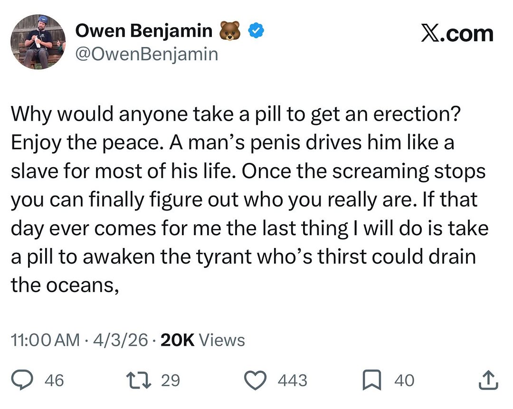Click the final "the oceans," text line

pyautogui.click(x=64, y=285)
